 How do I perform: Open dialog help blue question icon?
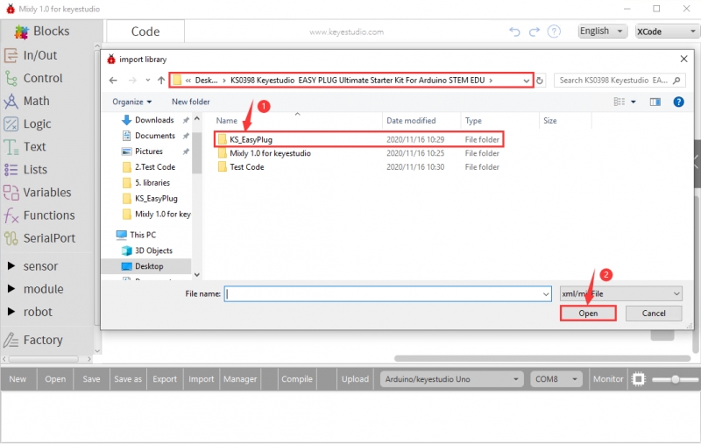678,102
